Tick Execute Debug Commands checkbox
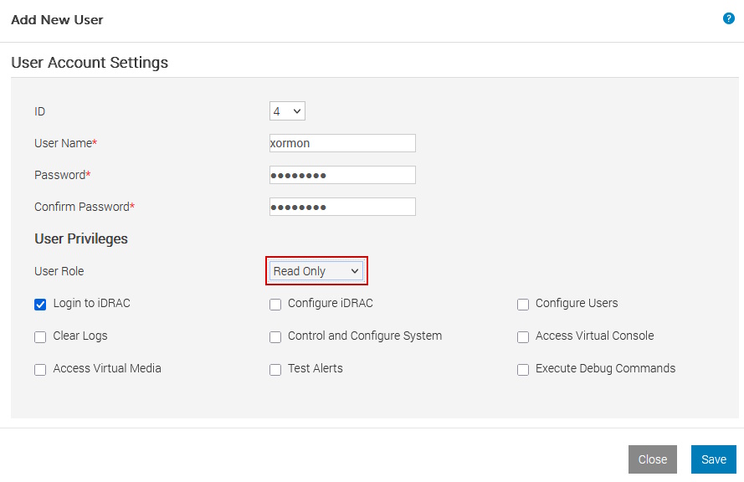Image resolution: width=744 pixels, height=482 pixels. point(523,370)
